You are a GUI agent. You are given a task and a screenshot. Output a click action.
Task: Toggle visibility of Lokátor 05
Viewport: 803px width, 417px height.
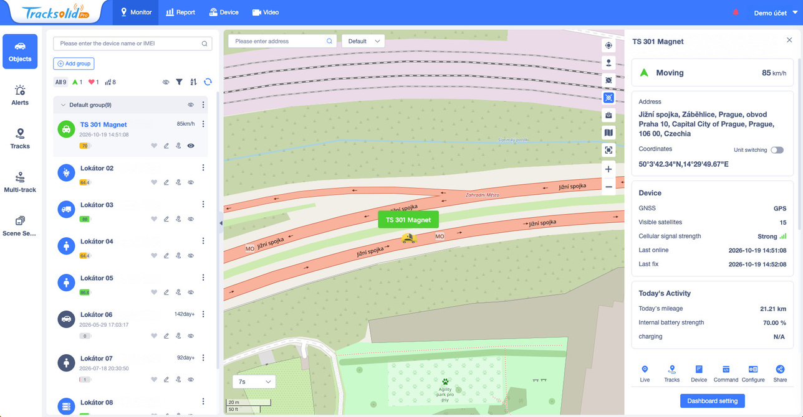tap(191, 292)
